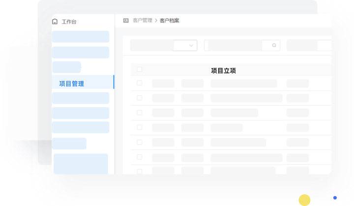Toggle the select-all checkbox in table header
The height and width of the screenshot is (206, 354).
[139, 69]
